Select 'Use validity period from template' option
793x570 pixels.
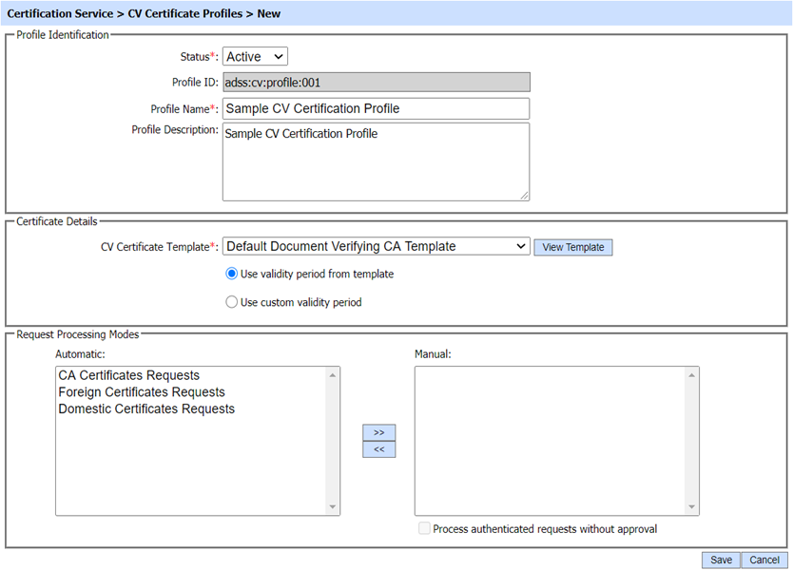[x=232, y=274]
